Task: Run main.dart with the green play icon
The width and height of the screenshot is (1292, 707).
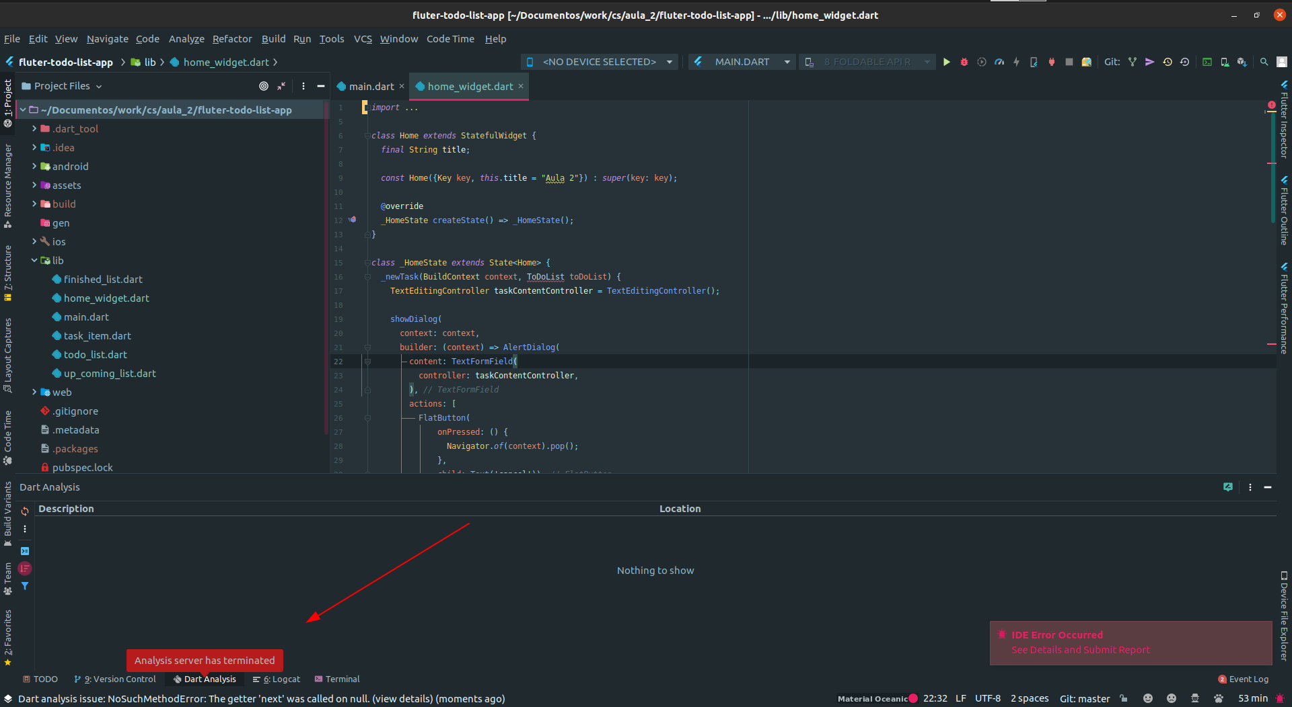Action: [947, 62]
